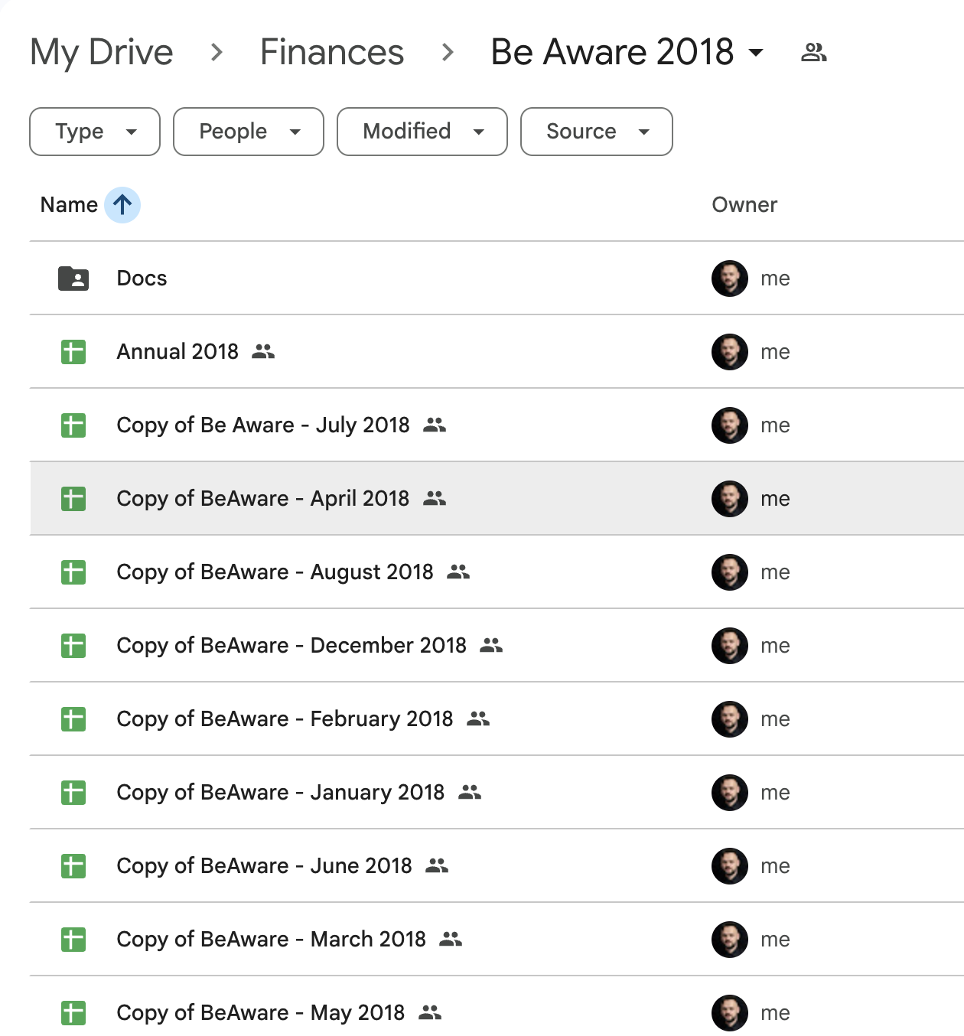
Task: Open the Type filter dropdown
Action: pos(95,132)
